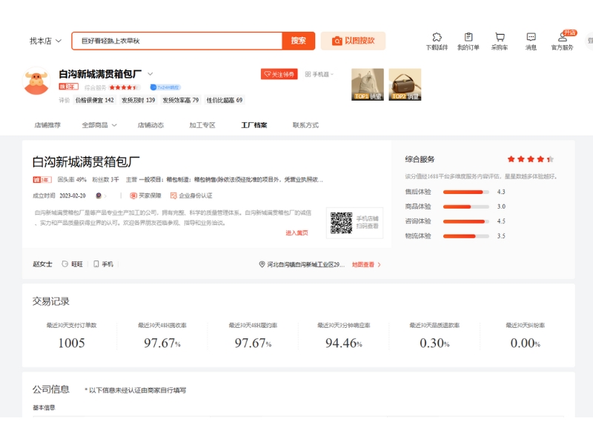
Task: Open the 手机逛 mobile browse dropdown
Action: pyautogui.click(x=319, y=74)
